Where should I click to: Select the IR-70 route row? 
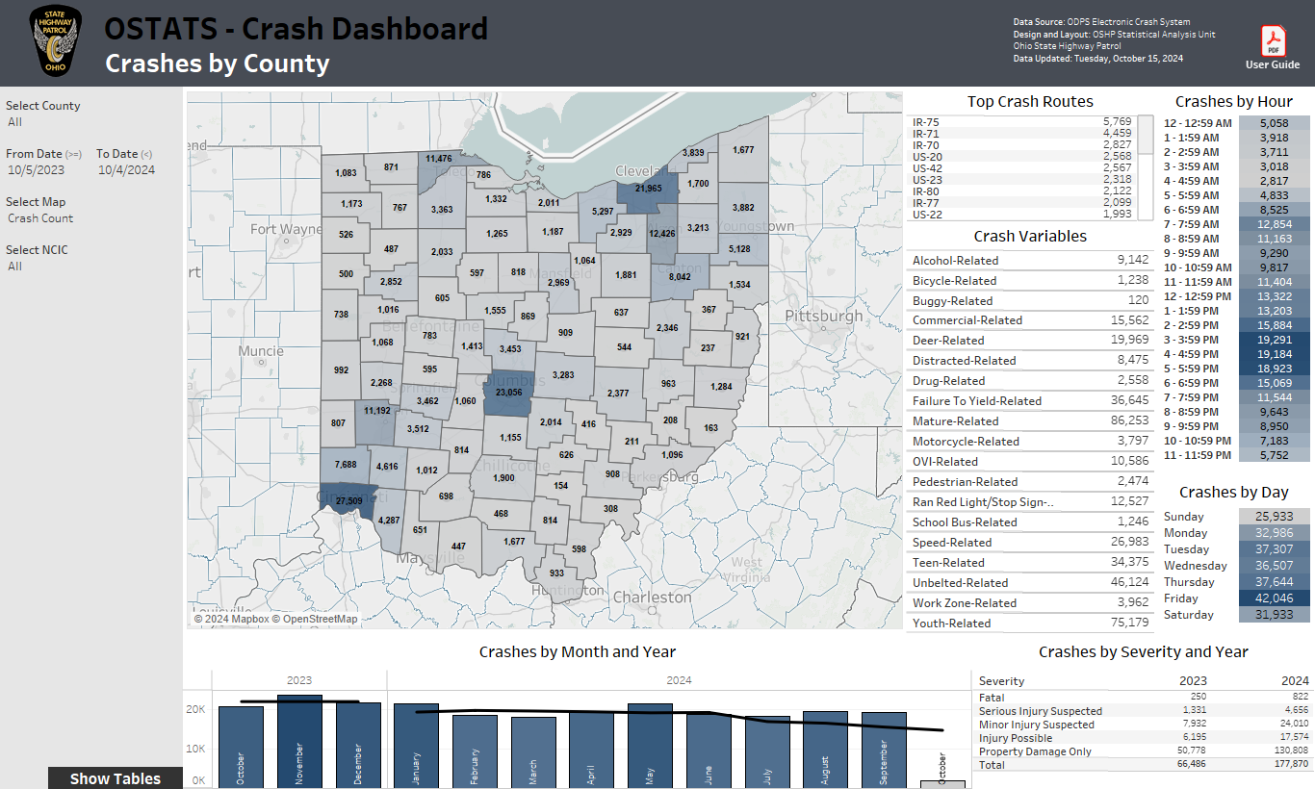1022,145
